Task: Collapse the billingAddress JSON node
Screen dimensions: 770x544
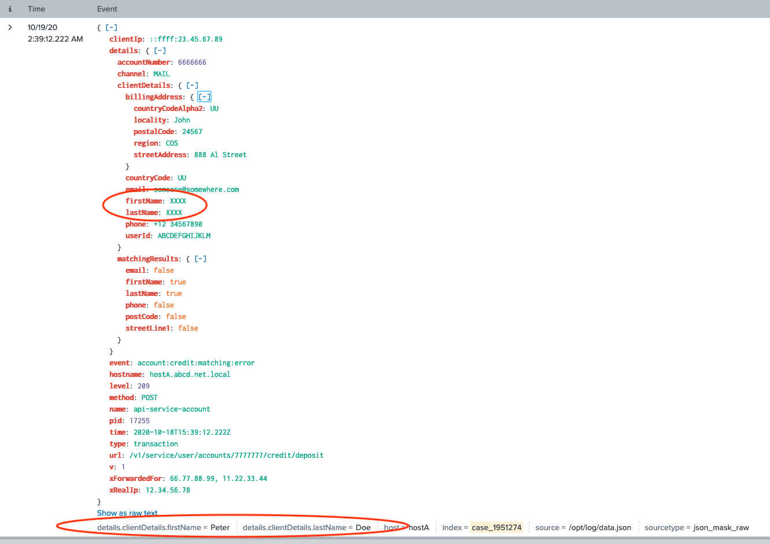Action: click(x=204, y=97)
